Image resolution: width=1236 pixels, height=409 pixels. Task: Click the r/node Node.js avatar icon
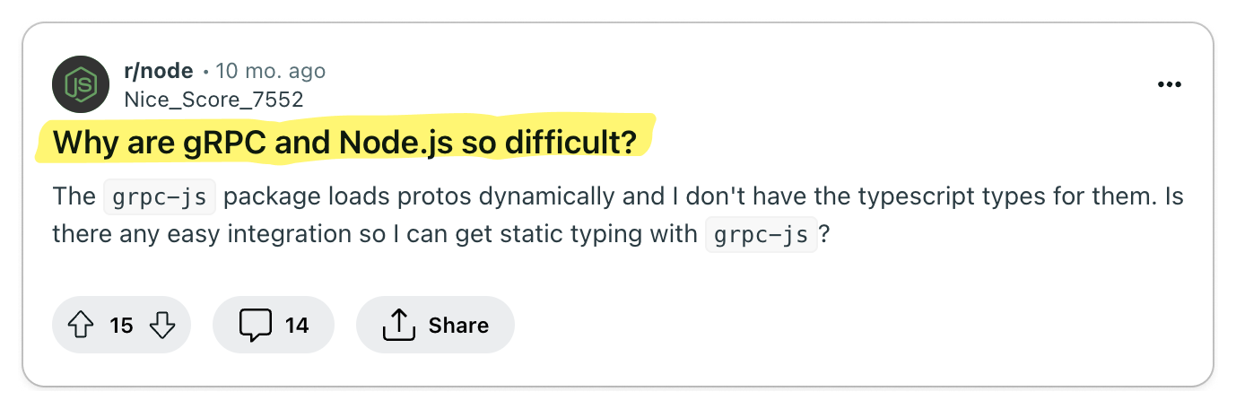(x=82, y=84)
